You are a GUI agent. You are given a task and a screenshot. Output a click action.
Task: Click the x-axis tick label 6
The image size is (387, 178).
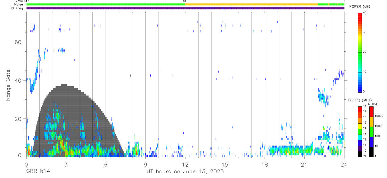tap(106, 164)
